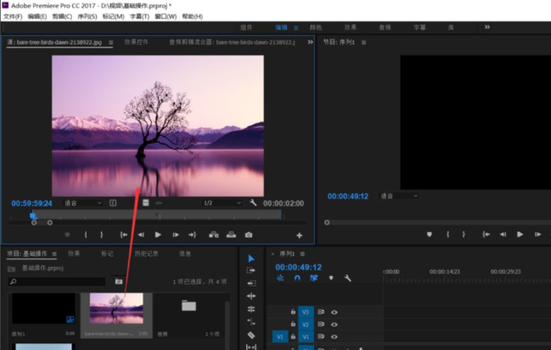Toggle track lock on V2
551x350 pixels.
(293, 324)
